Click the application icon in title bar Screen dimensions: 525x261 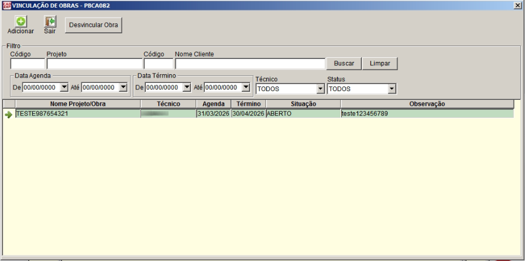tap(6, 6)
